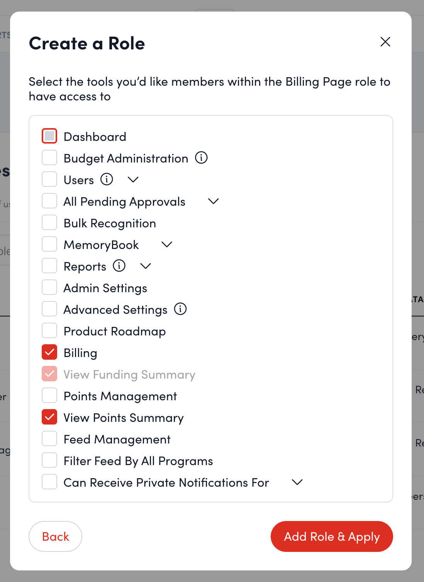
Task: Enable Points Management
Action: [49, 395]
